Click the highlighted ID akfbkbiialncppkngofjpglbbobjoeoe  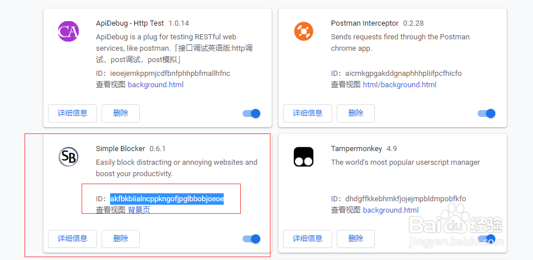coord(167,199)
